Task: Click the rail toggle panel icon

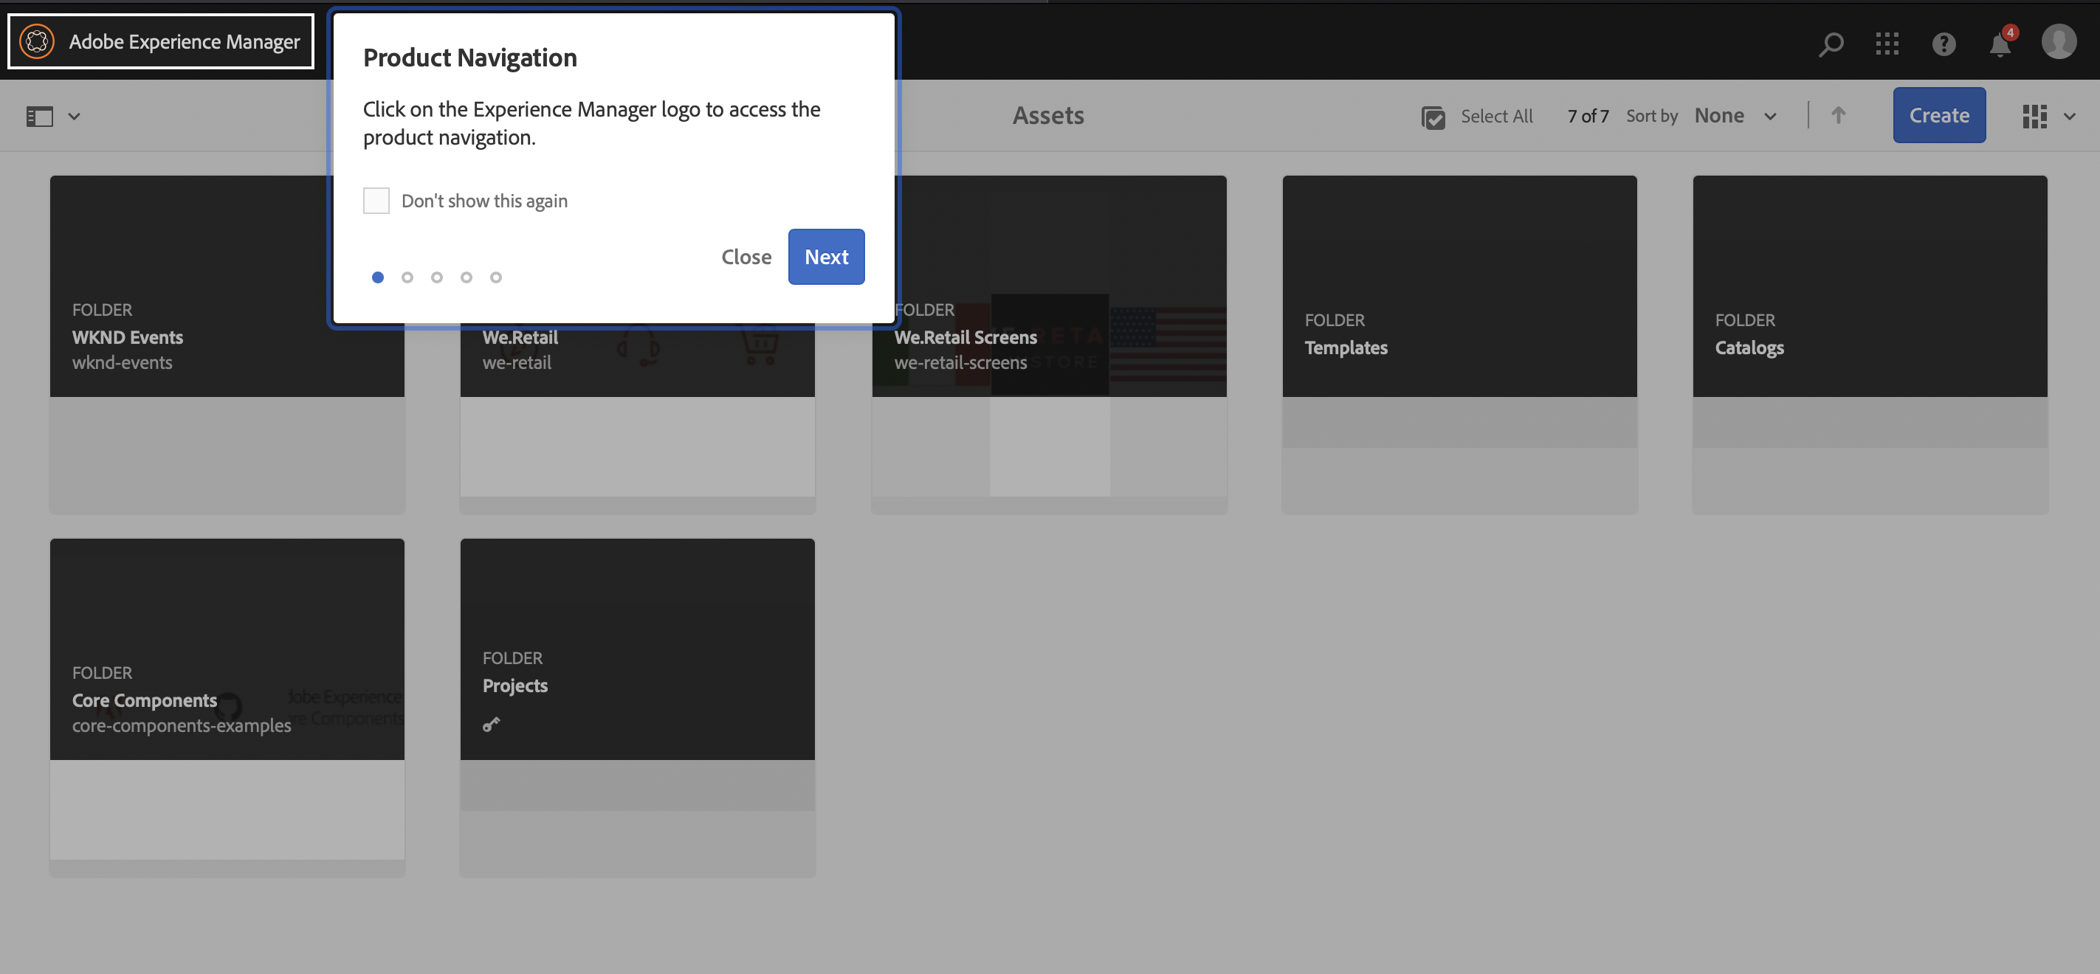Action: pos(40,116)
